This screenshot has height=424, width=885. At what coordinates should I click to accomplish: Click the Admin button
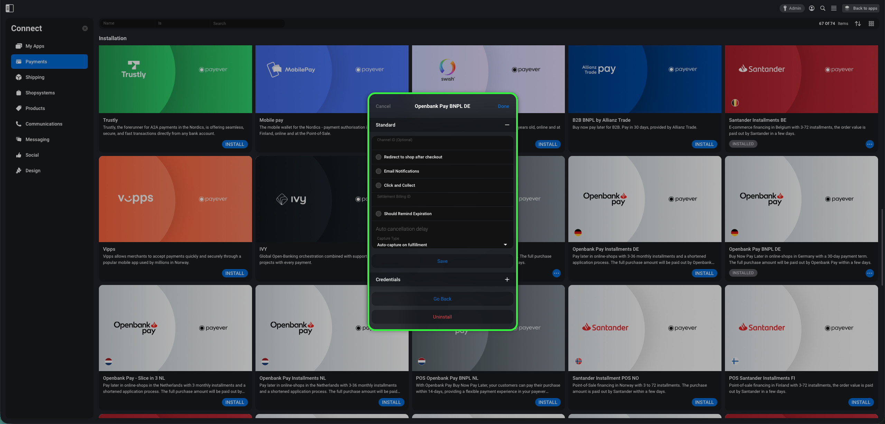coord(792,8)
